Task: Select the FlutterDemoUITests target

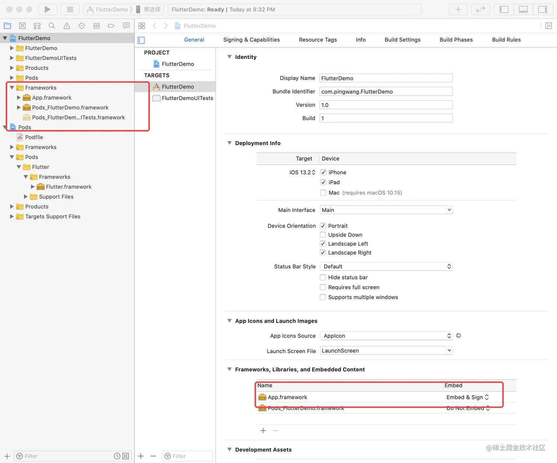Action: tap(183, 98)
